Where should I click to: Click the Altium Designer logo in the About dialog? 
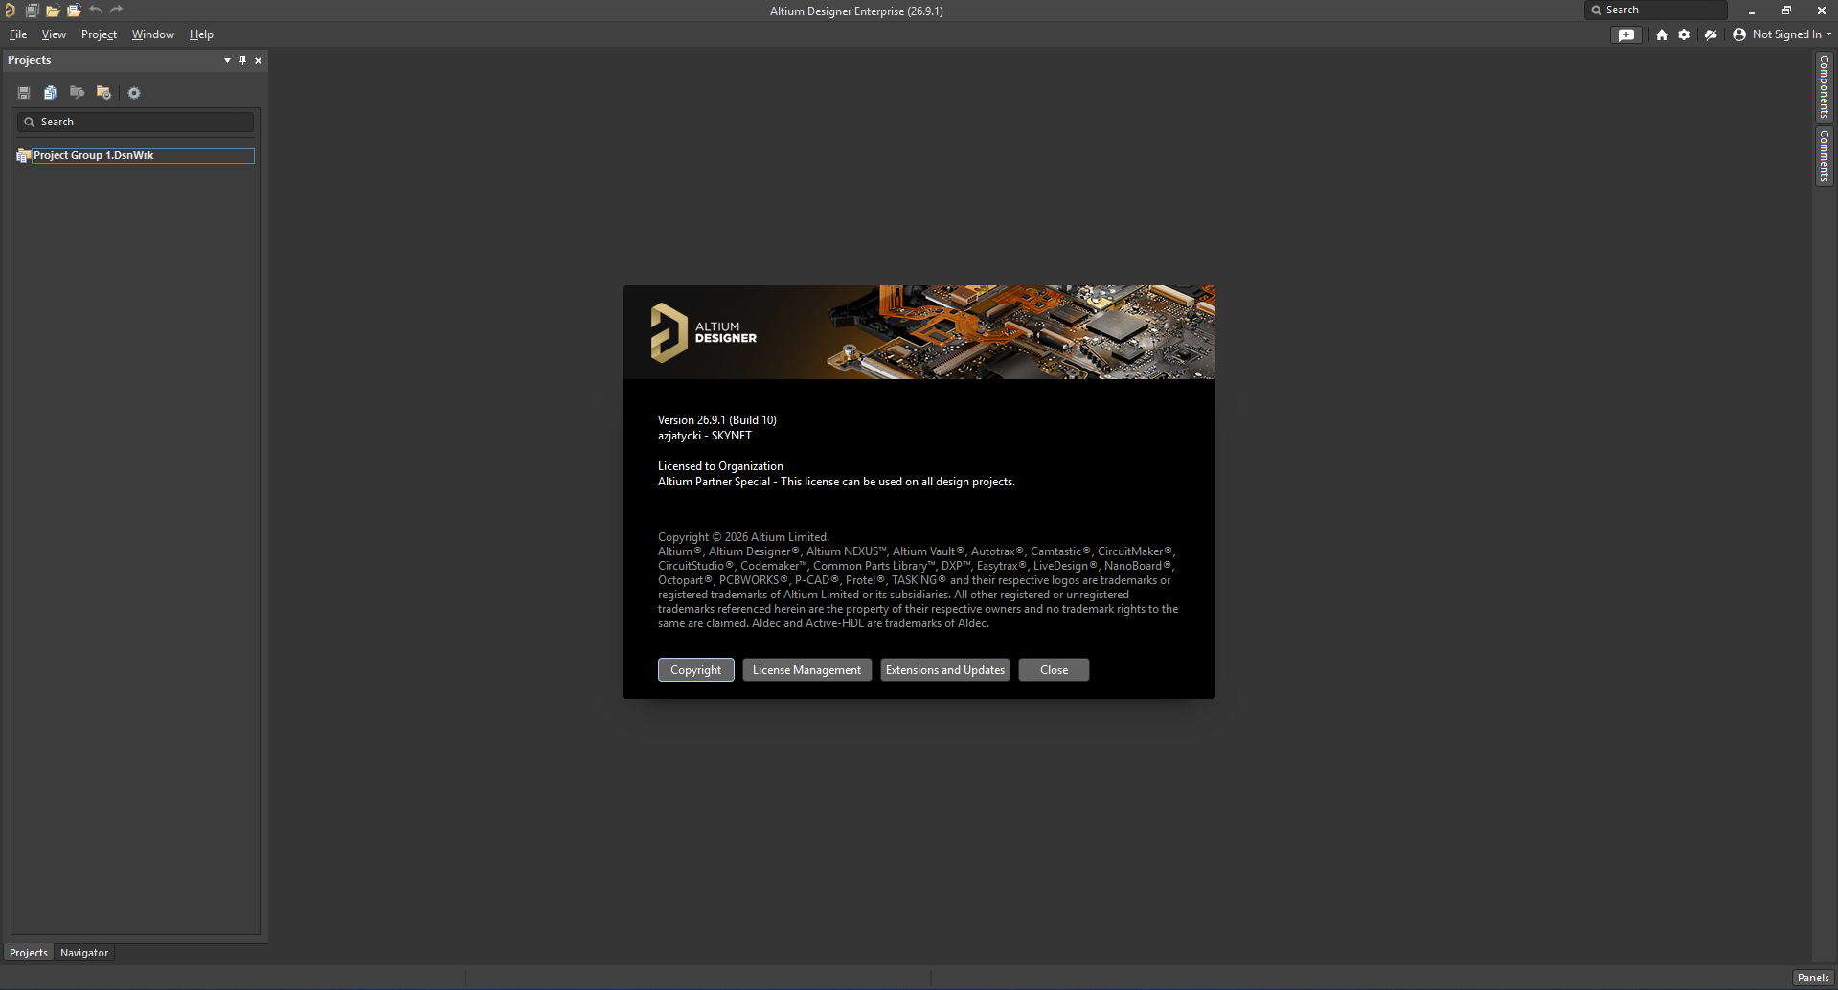pyautogui.click(x=704, y=332)
